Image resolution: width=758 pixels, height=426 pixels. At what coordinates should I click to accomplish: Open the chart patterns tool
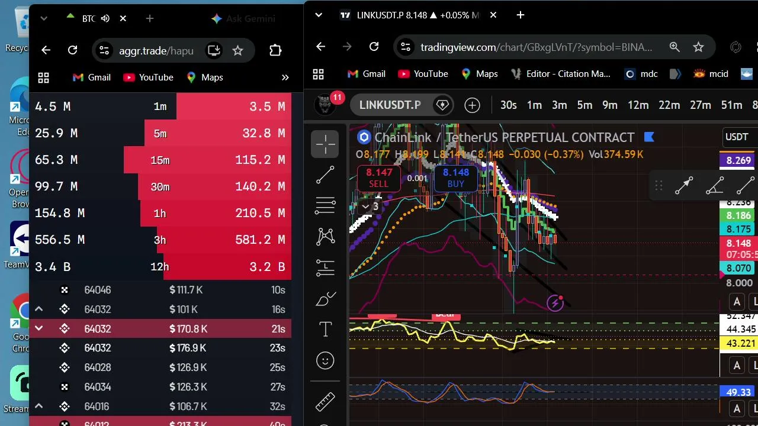click(x=325, y=237)
